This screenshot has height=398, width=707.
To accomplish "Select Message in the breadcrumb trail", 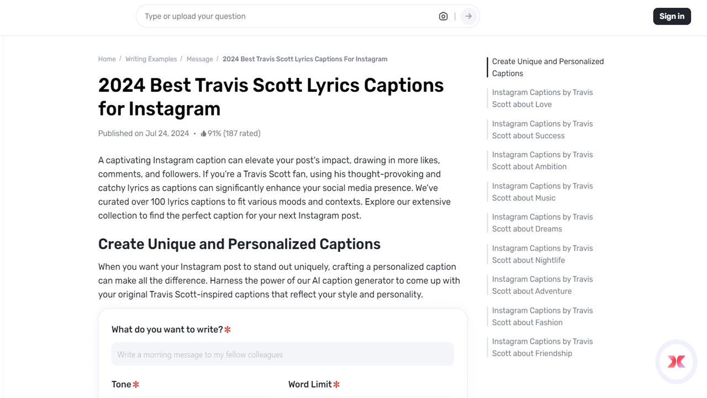I will pyautogui.click(x=199, y=59).
